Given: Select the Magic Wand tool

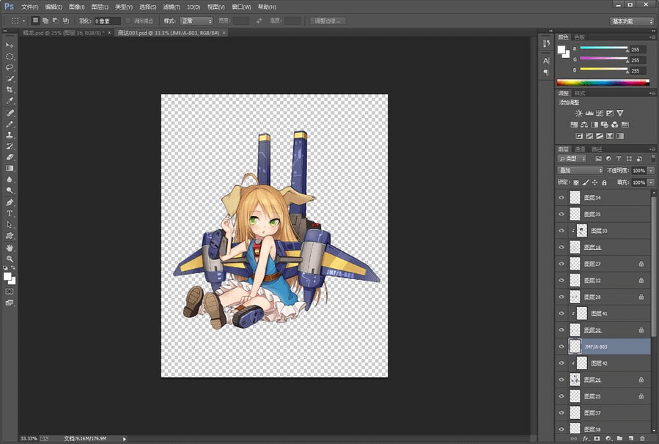Looking at the screenshot, I should coord(10,78).
